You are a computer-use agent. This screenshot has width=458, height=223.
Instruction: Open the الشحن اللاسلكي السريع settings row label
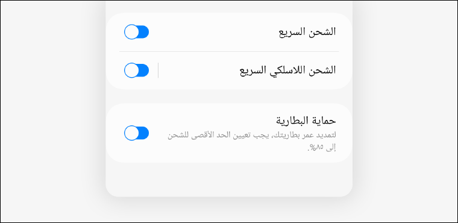point(287,71)
